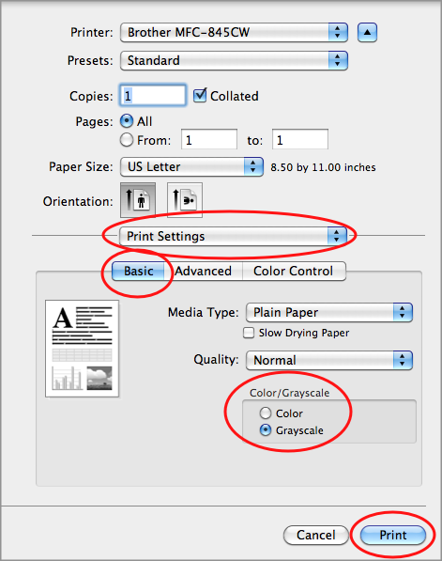Select the Color radio button
442x561 pixels.
[x=266, y=413]
